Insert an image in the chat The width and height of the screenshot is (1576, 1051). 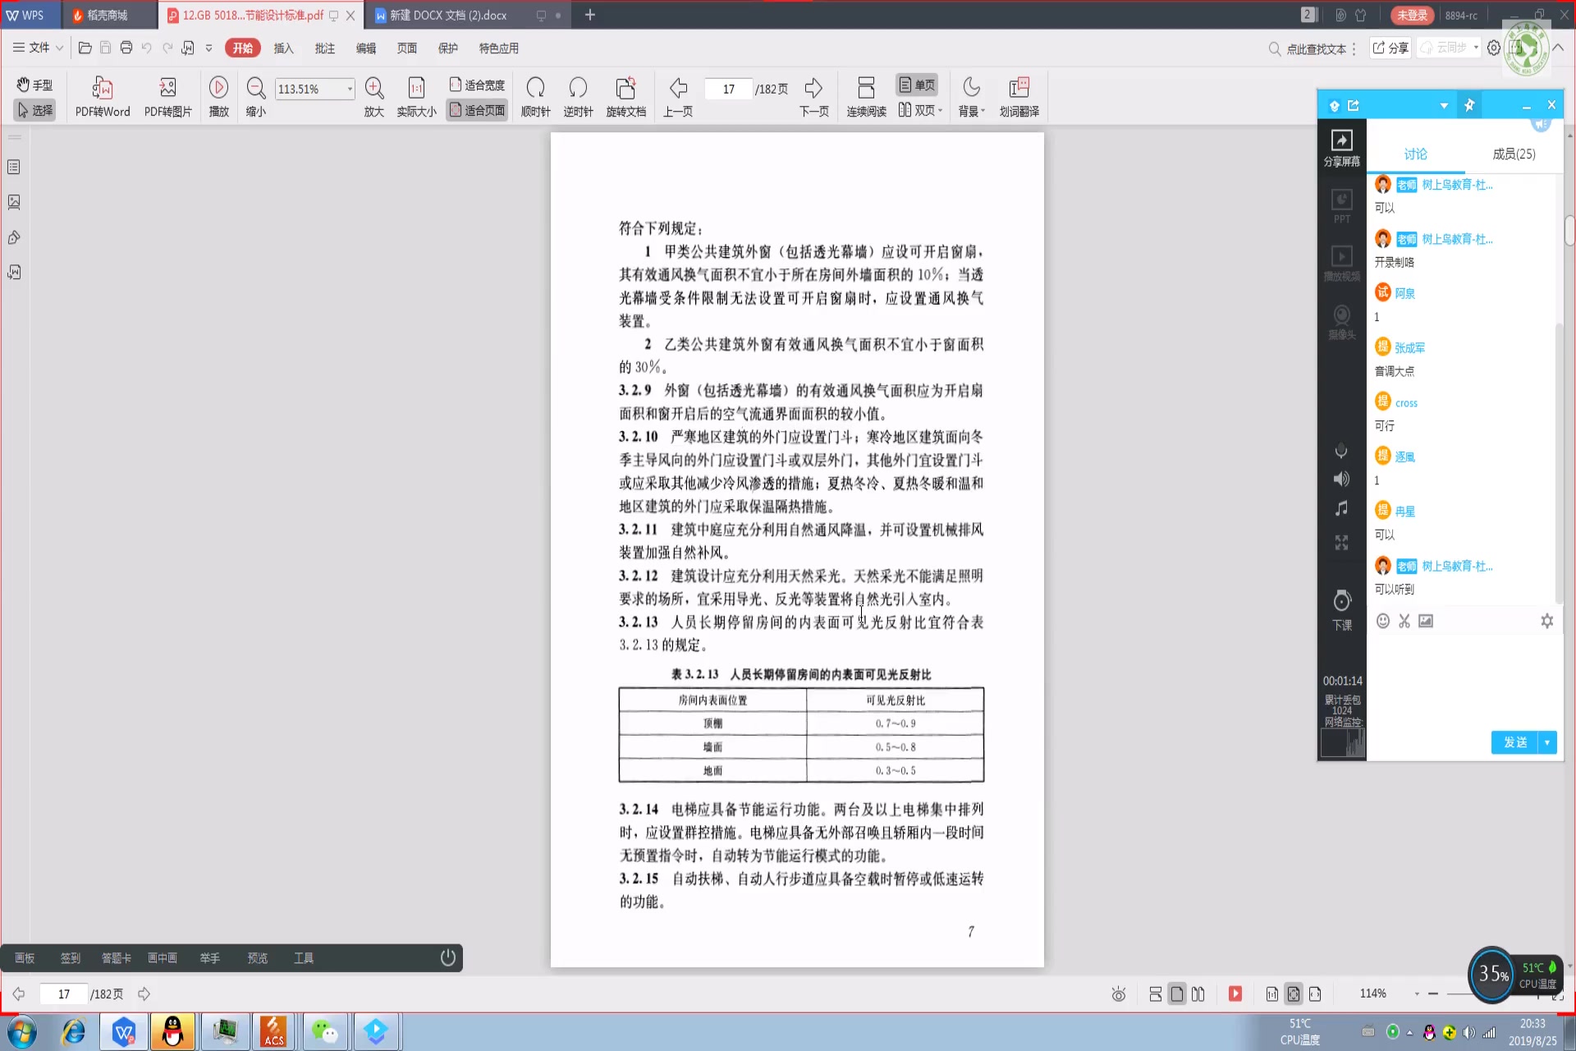1426,621
